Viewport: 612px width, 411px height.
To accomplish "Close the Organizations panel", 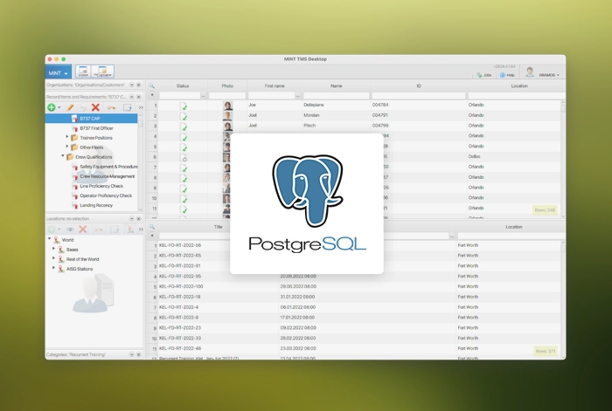I will (138, 85).
